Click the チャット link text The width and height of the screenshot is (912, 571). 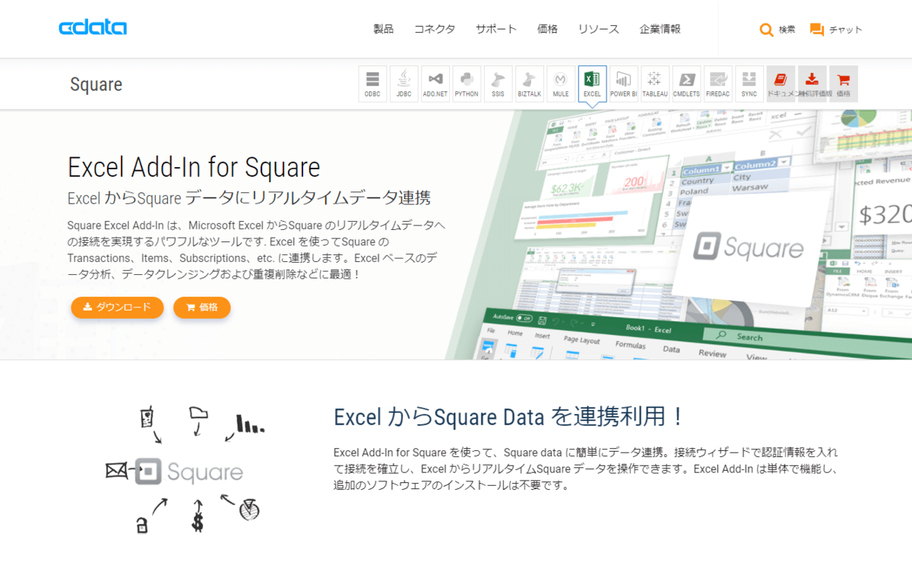tap(846, 30)
